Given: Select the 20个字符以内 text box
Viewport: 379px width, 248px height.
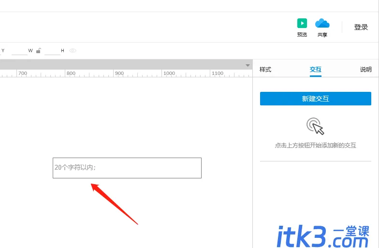Looking at the screenshot, I should 127,168.
